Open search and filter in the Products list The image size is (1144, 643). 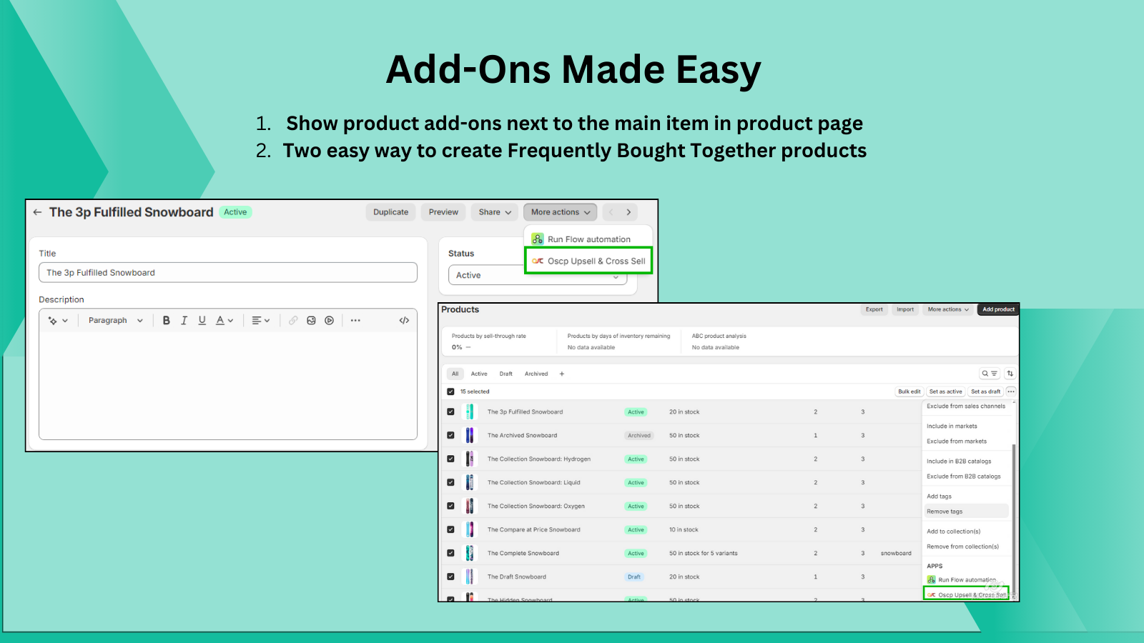pos(989,374)
